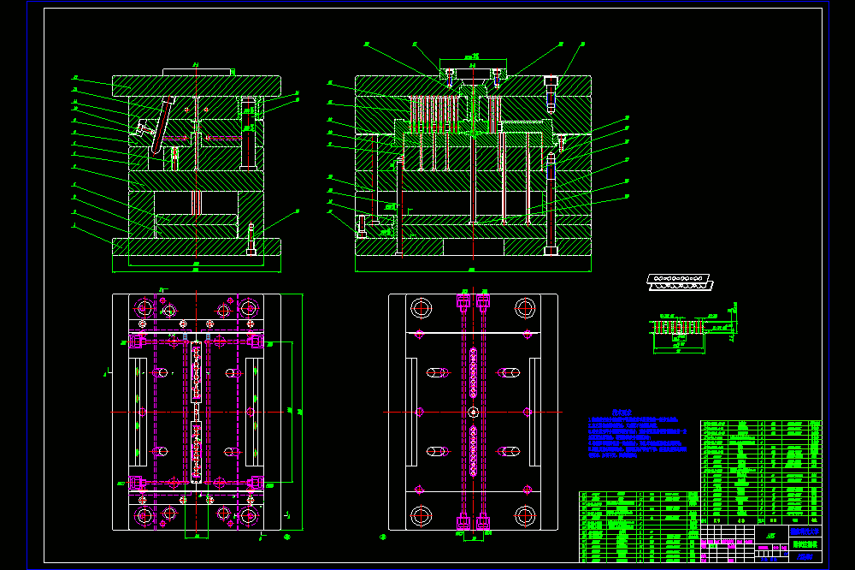Click the top-left magenta water fitting, right plan view
The image size is (855, 570).
463,301
